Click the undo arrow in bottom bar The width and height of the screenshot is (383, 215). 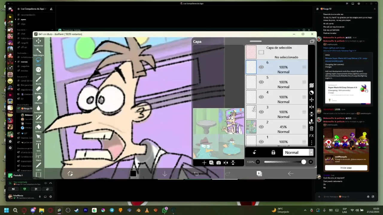tap(196, 173)
